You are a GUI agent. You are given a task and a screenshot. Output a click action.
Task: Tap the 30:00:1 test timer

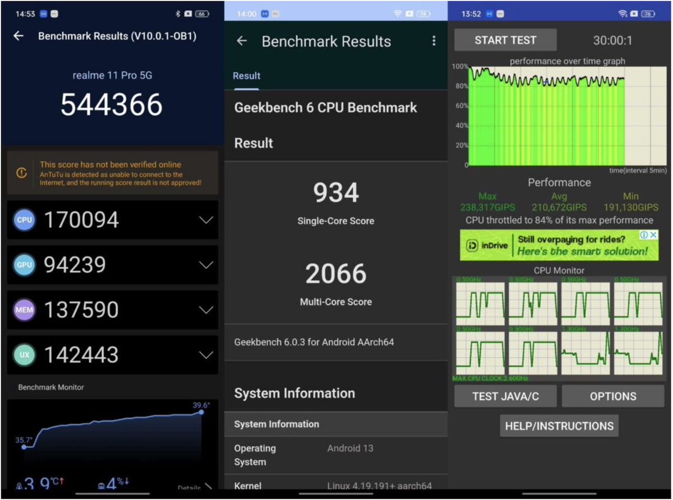tap(612, 40)
